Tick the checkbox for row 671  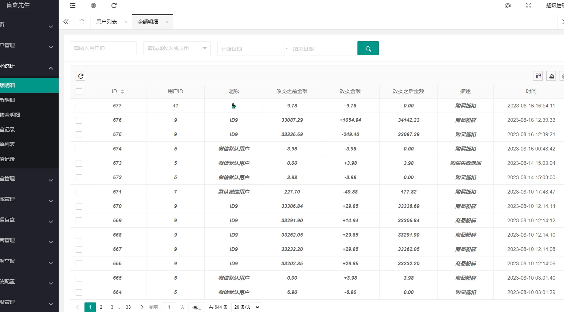click(x=79, y=192)
